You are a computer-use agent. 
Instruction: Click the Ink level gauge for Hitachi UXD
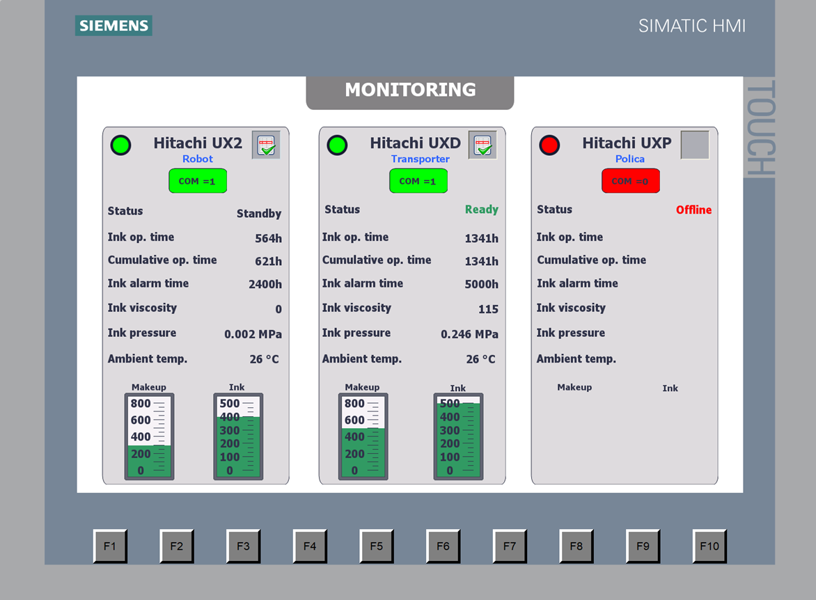click(x=458, y=436)
